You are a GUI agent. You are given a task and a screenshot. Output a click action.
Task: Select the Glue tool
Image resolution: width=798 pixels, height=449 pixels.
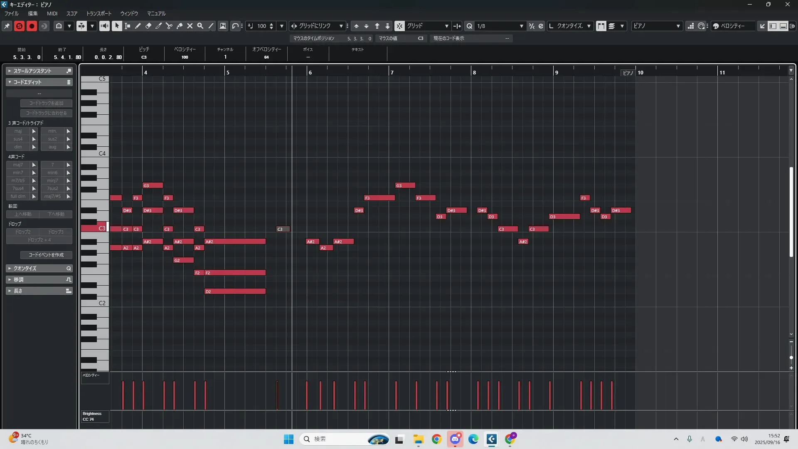tap(180, 26)
